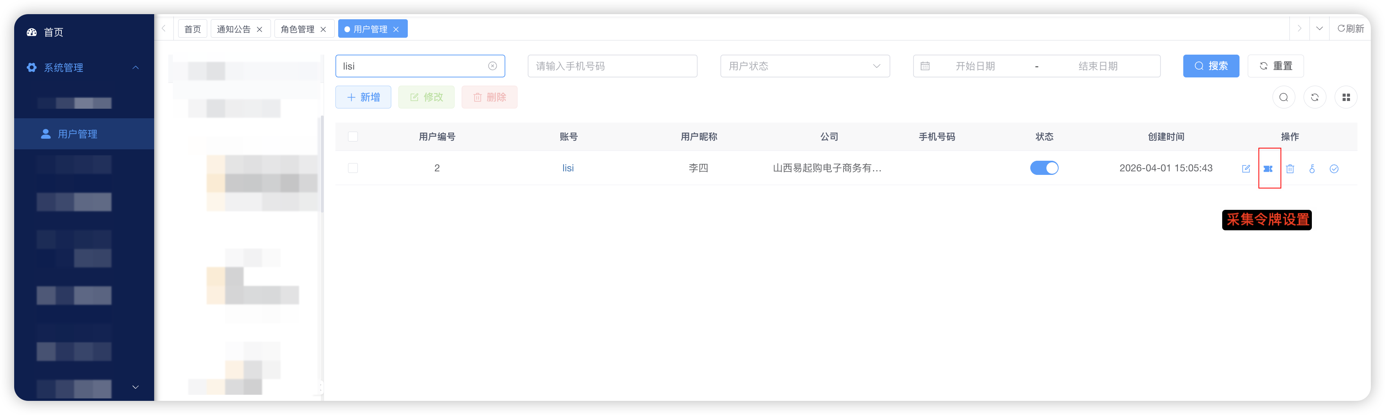Click the trash delete icon in lisi row
This screenshot has height=415, width=1385.
click(x=1290, y=169)
